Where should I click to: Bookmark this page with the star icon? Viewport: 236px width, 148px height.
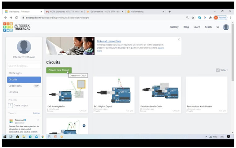pyautogui.click(x=193, y=18)
